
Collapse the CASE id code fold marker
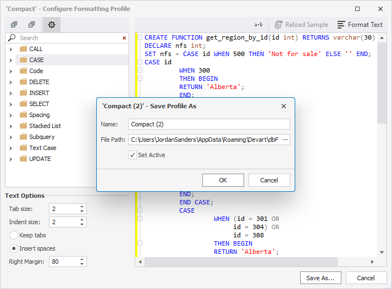pos(140,62)
